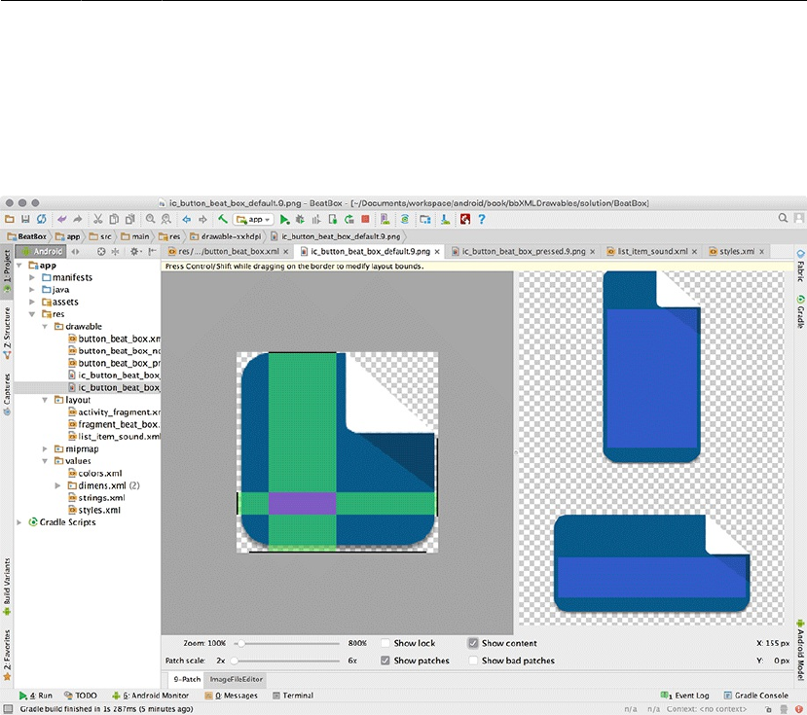Image resolution: width=807 pixels, height=715 pixels.
Task: Click the red Stop button in toolbar
Action: pyautogui.click(x=365, y=220)
